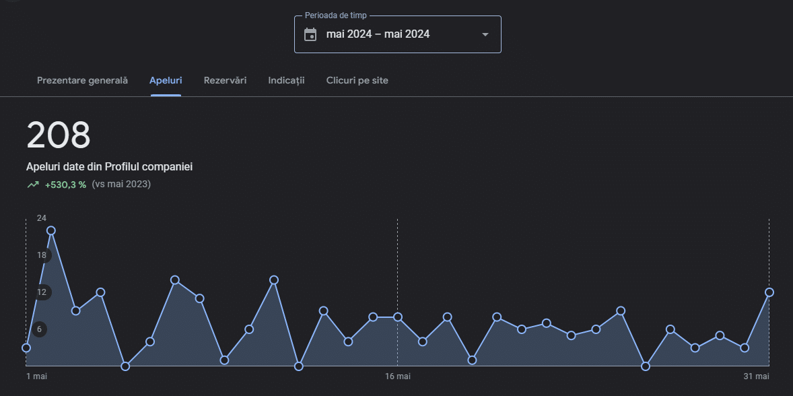The image size is (793, 396).
Task: Click the "(vs mai 2023)" comparison text
Action: 121,185
